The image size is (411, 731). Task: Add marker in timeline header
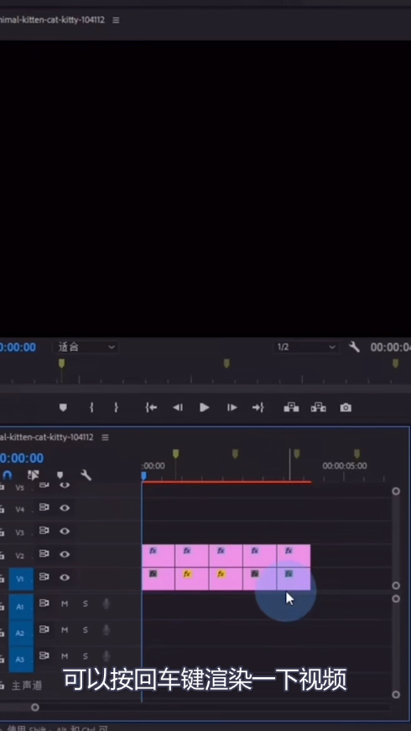point(60,475)
